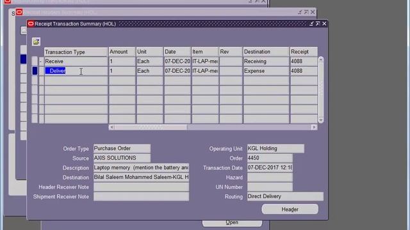Click the horizontal scrollbar thumb
This screenshot has height=230, width=410.
(x=151, y=127)
